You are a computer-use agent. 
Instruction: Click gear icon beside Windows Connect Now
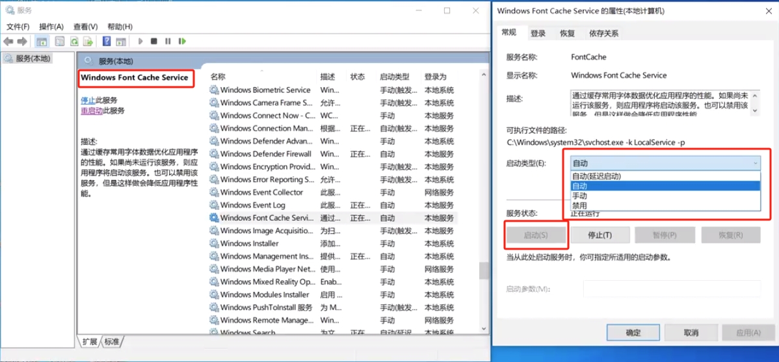point(214,116)
